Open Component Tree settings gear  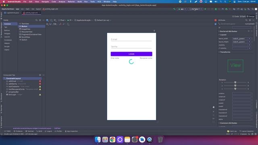coord(40,75)
